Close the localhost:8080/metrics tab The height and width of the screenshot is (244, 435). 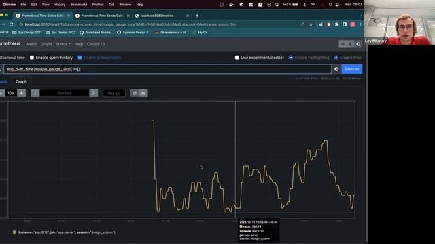click(x=188, y=16)
